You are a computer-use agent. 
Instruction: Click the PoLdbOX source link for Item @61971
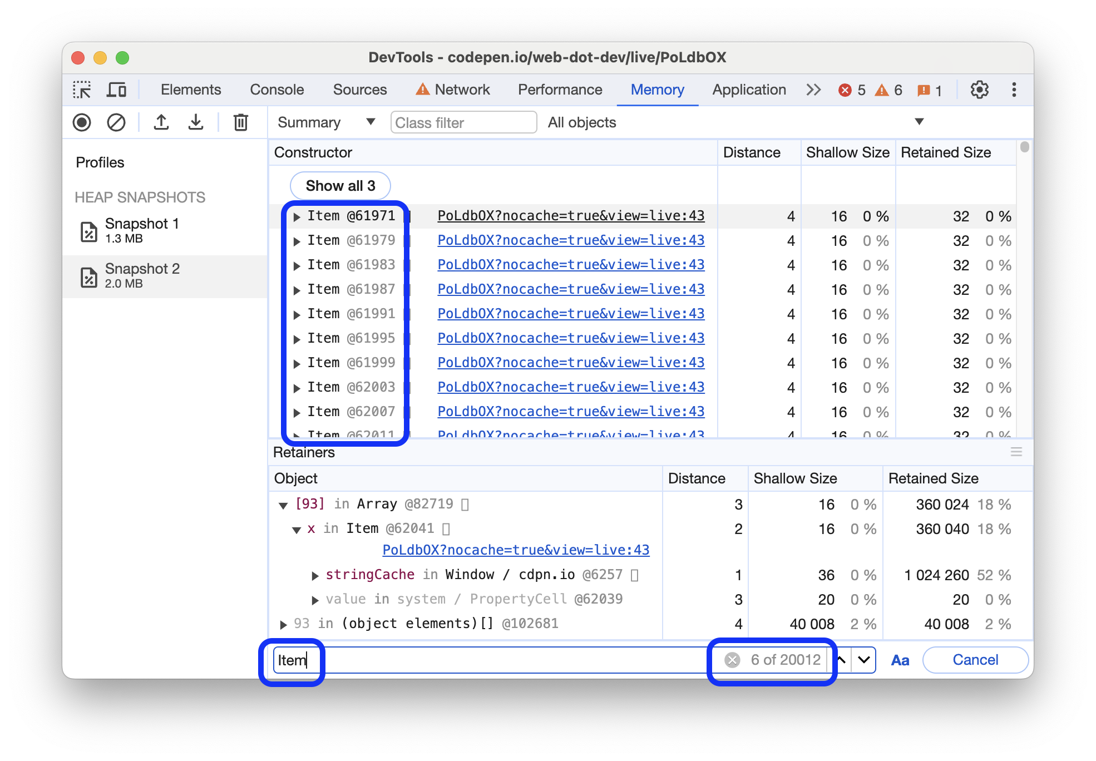[570, 216]
